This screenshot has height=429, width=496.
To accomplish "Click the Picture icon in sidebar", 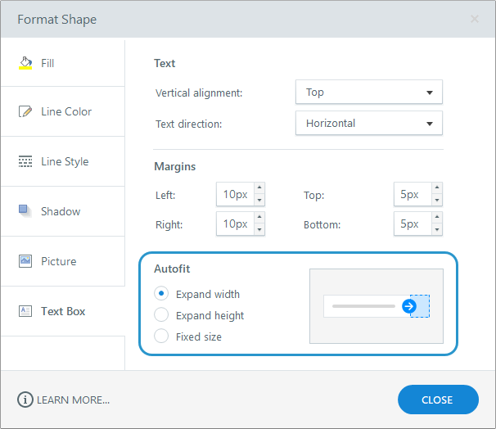I will [x=25, y=261].
